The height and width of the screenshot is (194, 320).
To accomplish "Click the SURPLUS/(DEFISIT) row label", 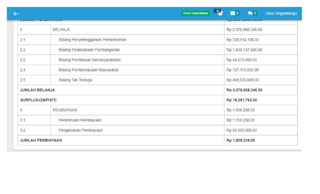I will [38, 100].
